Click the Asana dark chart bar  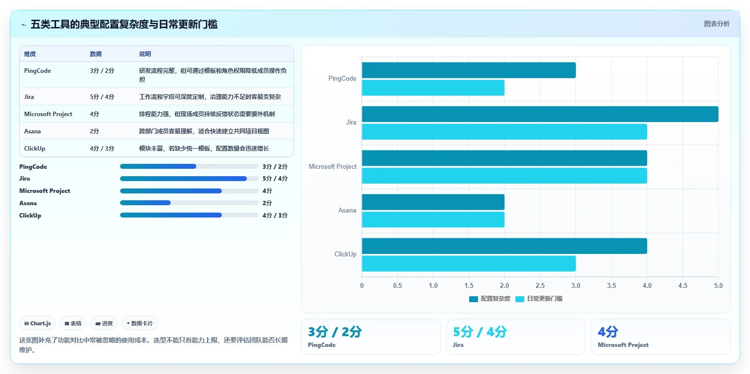pos(433,202)
